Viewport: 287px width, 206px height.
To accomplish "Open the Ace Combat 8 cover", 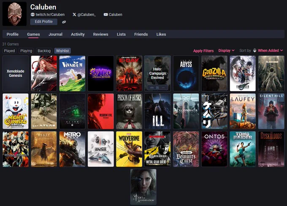I will coord(186,111).
